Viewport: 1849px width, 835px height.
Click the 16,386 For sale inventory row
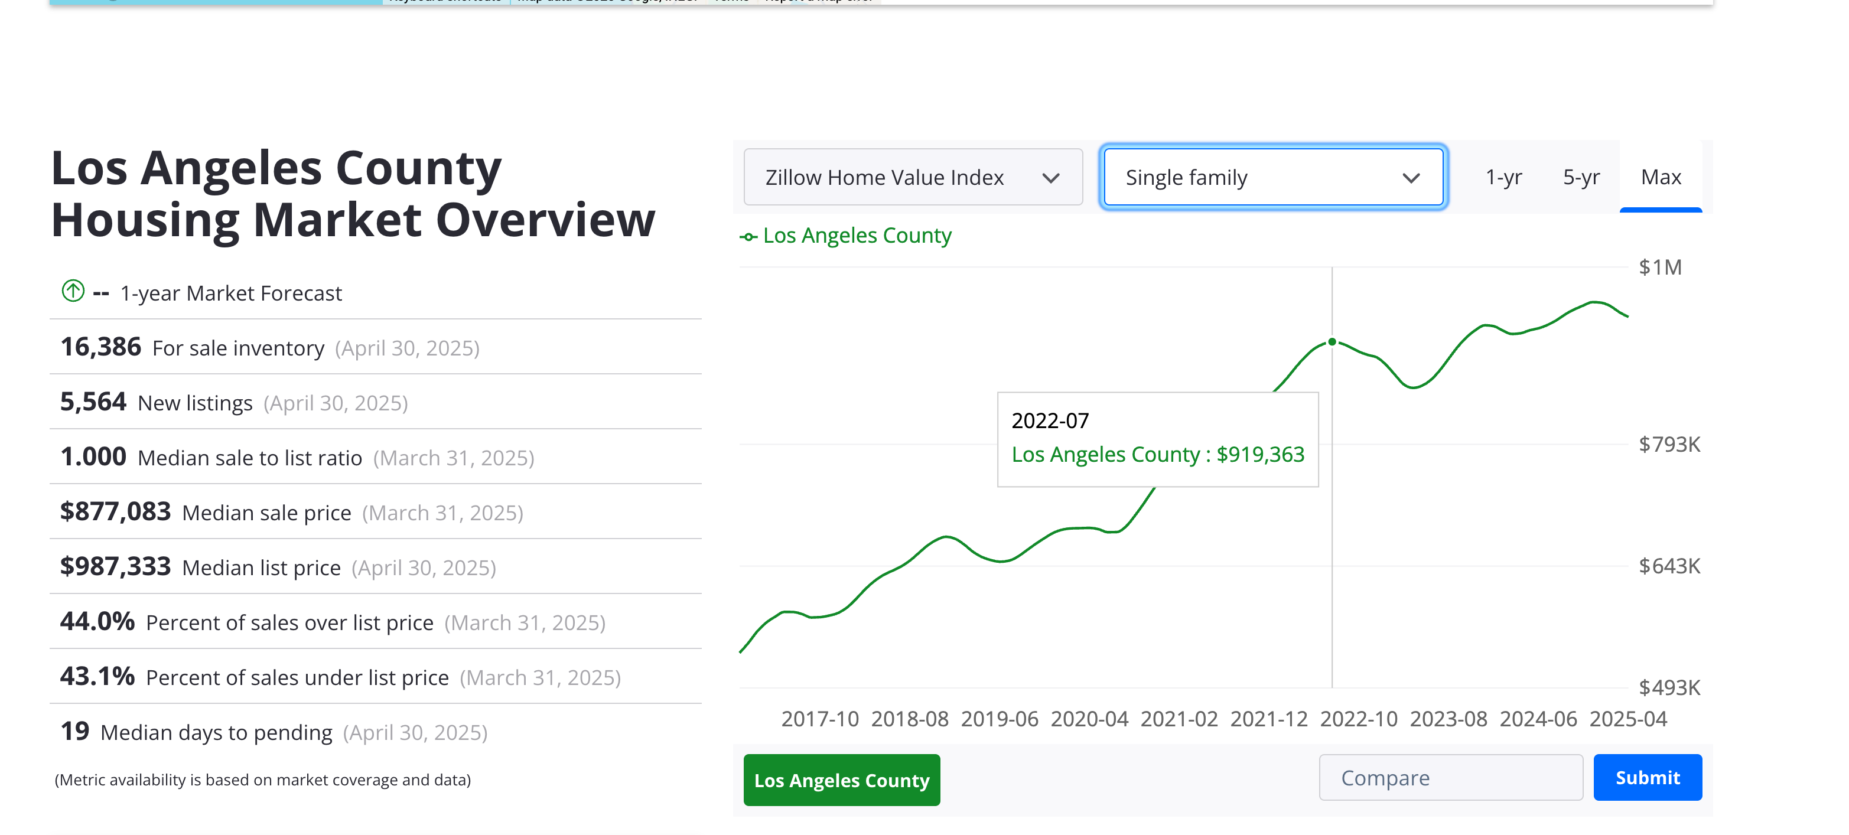(269, 348)
